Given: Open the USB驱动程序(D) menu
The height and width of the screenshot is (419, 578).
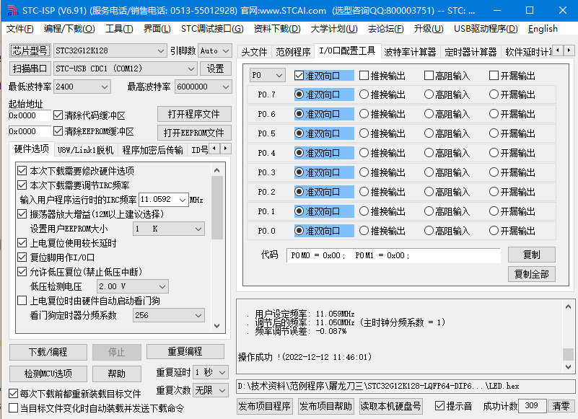Looking at the screenshot, I should point(486,29).
